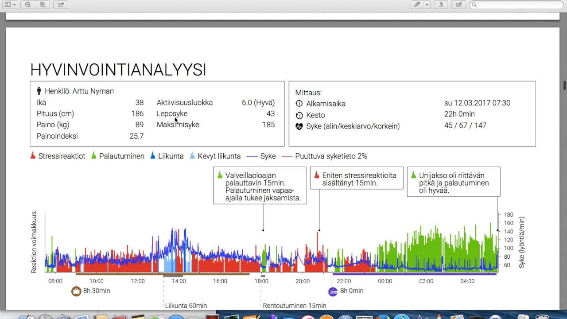Click the 00:00 time axis label

click(x=385, y=281)
